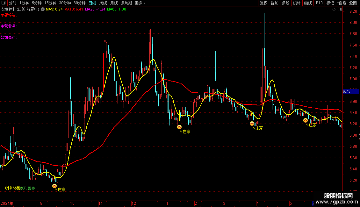This screenshot has width=360, height=207.
Task: Click the current price tag 6.73
Action: [350, 91]
